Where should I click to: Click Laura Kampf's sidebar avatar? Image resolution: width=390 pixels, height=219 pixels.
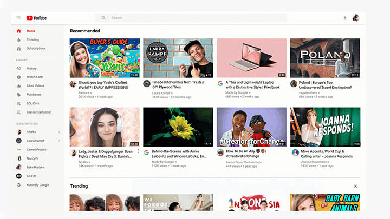[x=18, y=141]
